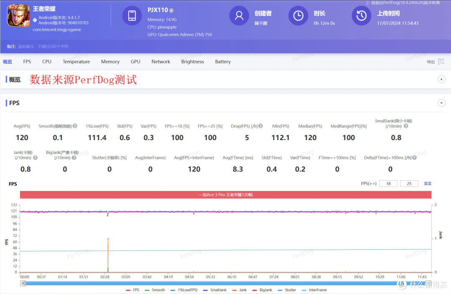Click the package name com.tencent.tmgp.sgame
The height and width of the screenshot is (294, 451).
(57, 30)
